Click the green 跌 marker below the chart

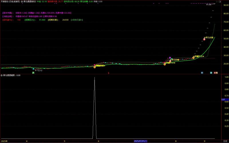point(33,73)
